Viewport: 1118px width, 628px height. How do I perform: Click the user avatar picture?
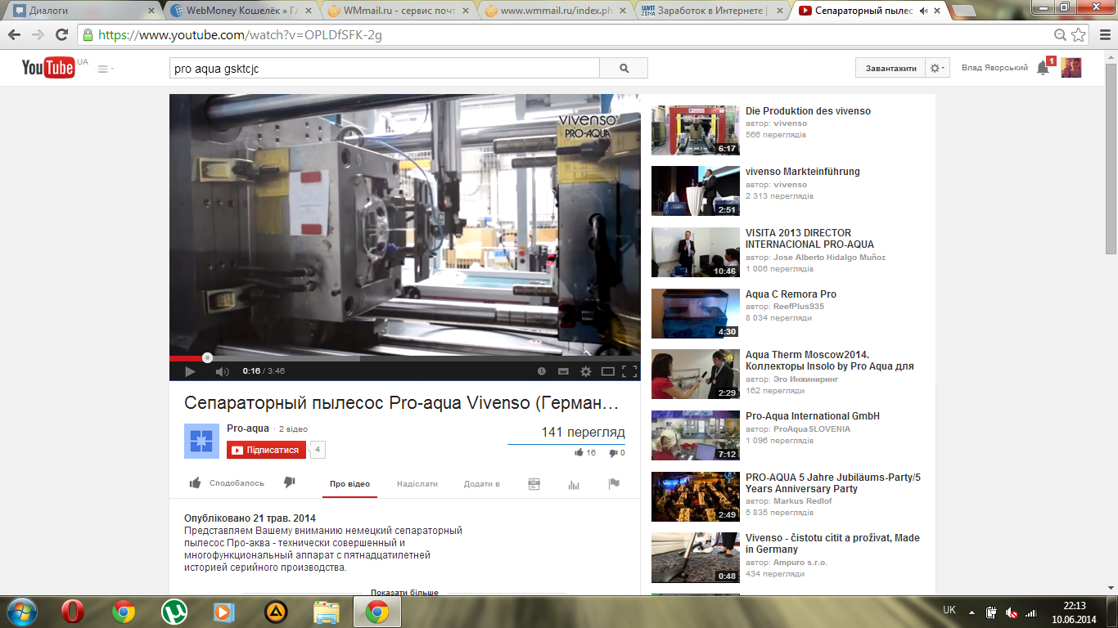(1071, 68)
